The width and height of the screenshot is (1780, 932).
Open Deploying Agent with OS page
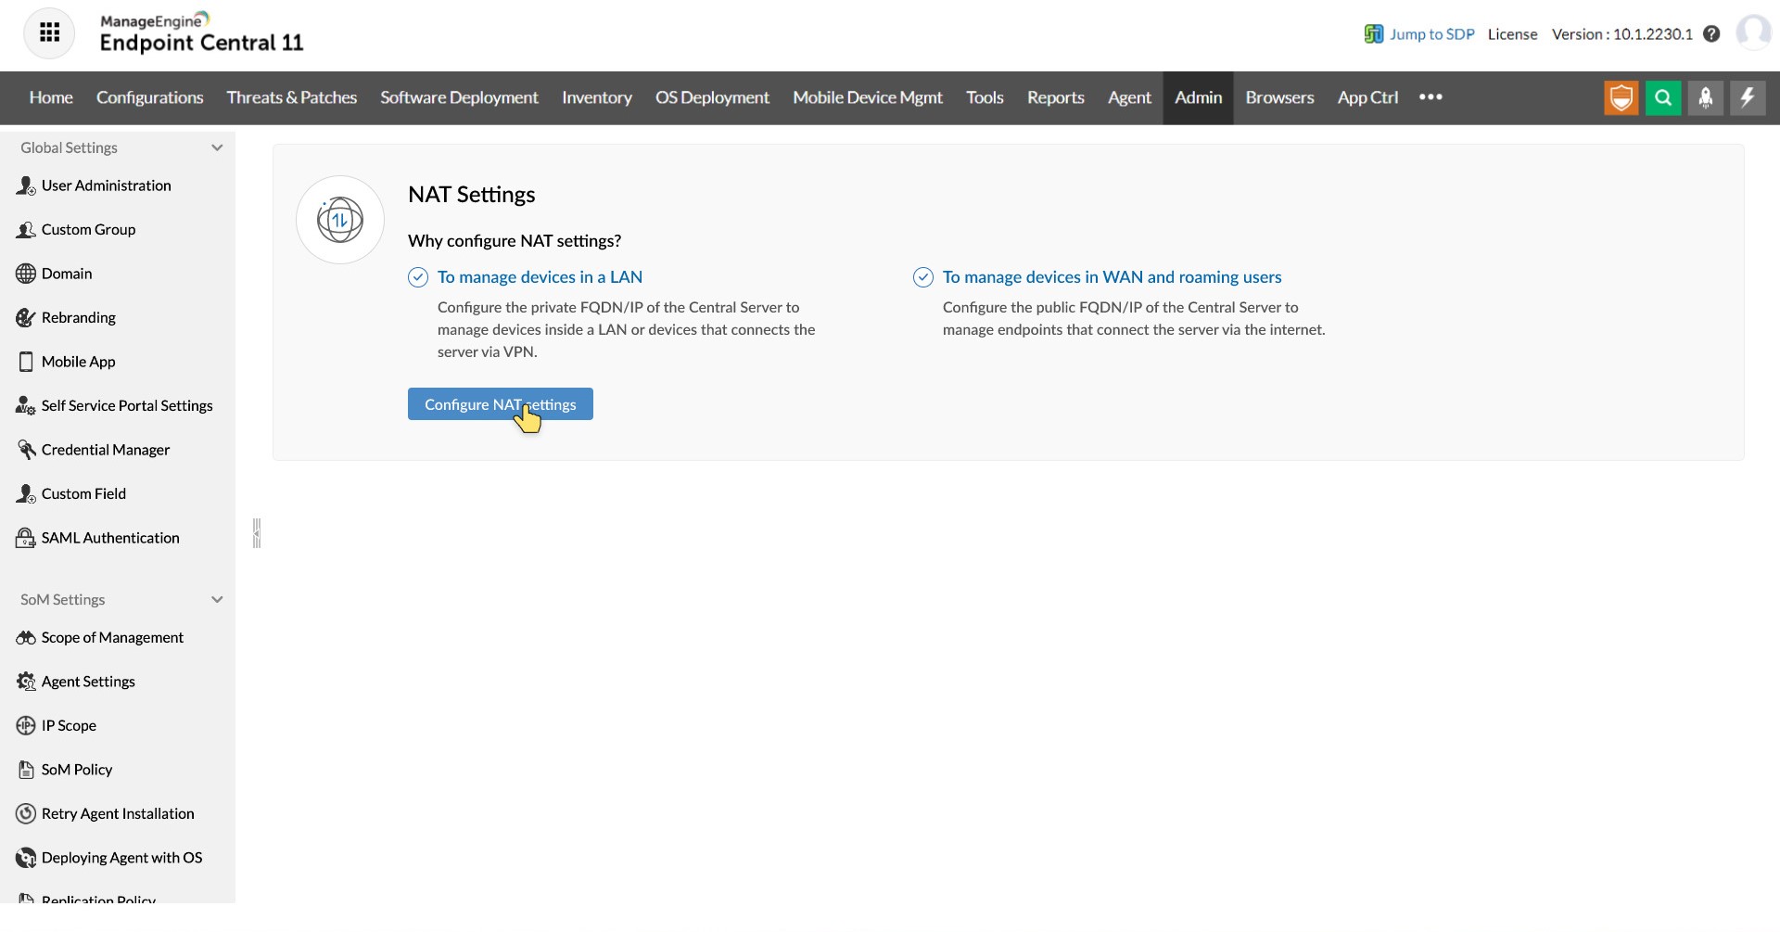tap(121, 858)
